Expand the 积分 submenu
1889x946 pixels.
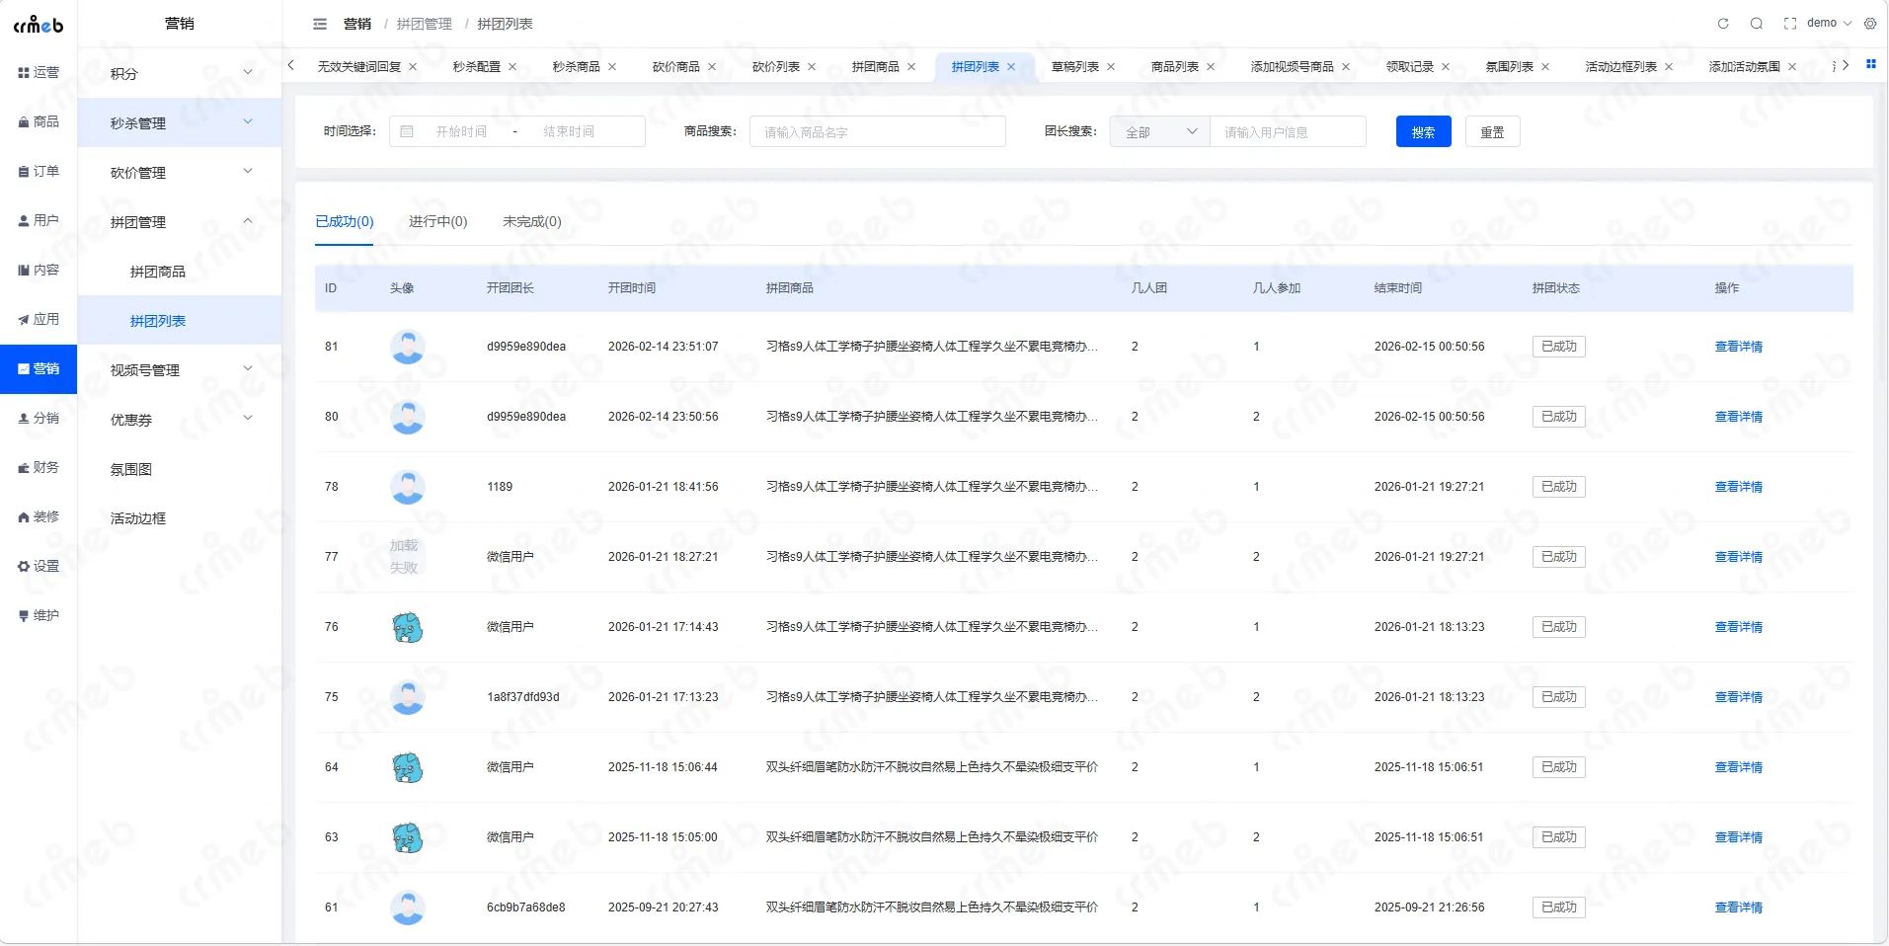[x=180, y=73]
